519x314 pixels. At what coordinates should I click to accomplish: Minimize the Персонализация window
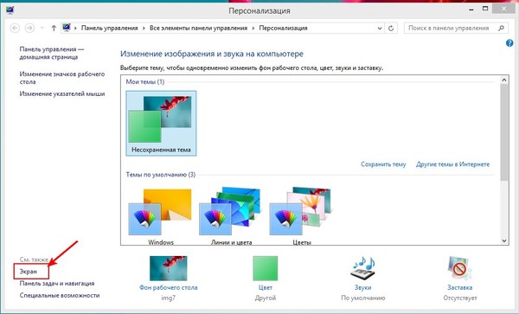tap(471, 10)
